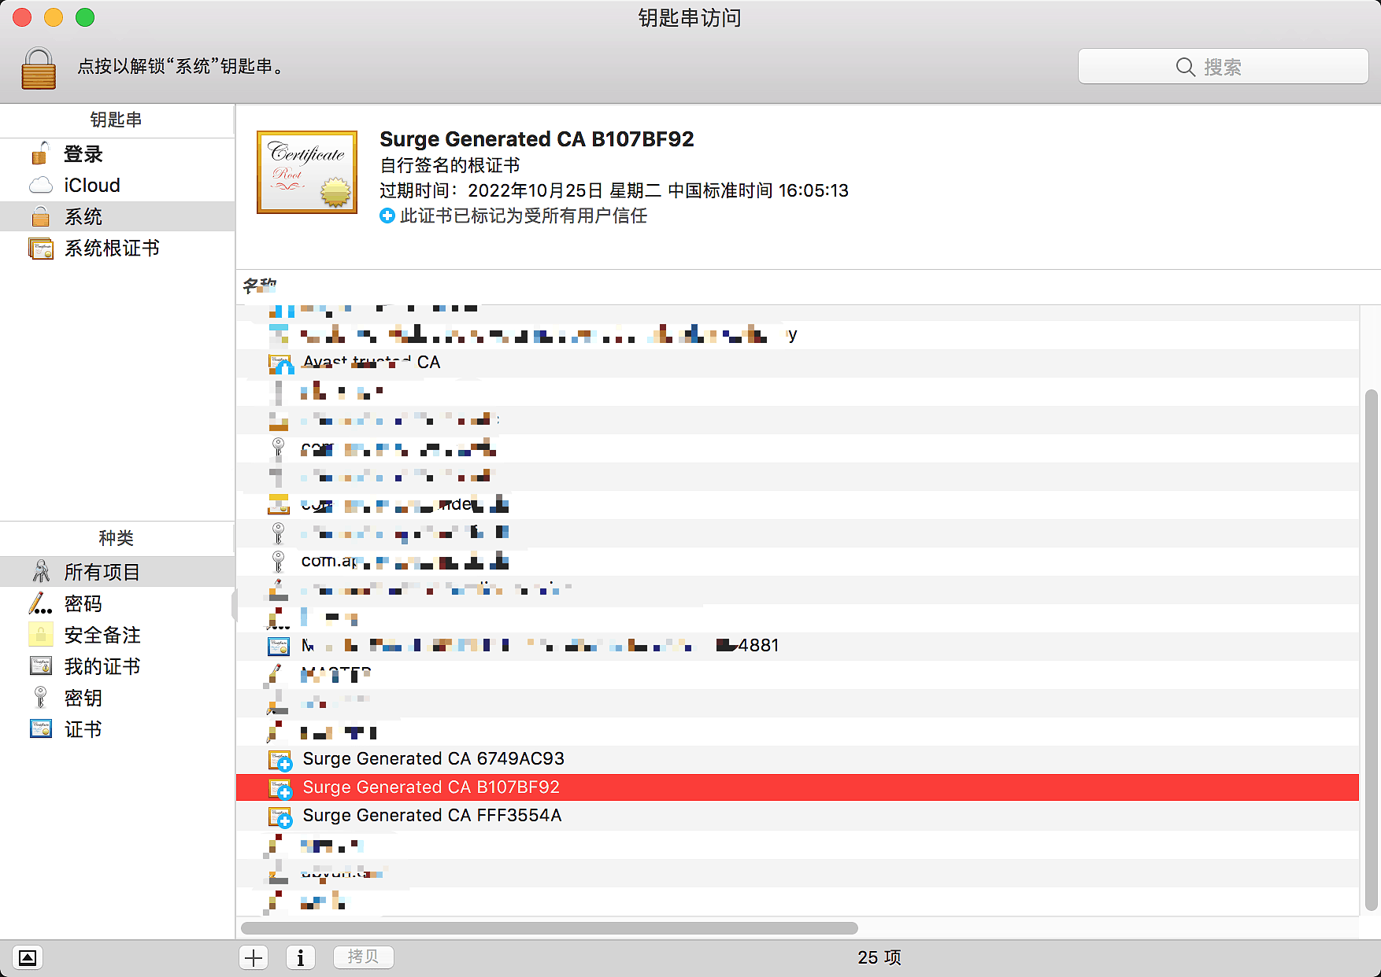Select Surge Generated CA FFF3554A certificate
The height and width of the screenshot is (977, 1381).
(431, 816)
